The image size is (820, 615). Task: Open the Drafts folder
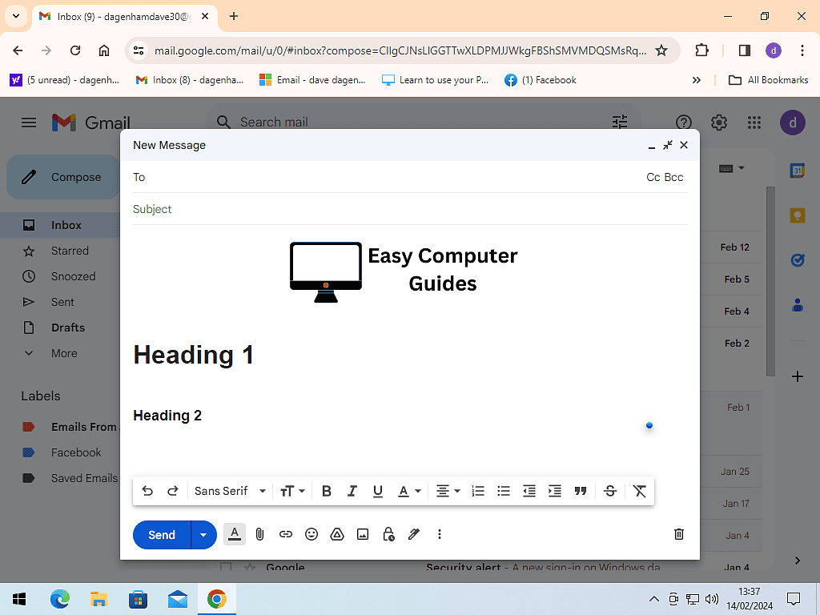click(67, 328)
